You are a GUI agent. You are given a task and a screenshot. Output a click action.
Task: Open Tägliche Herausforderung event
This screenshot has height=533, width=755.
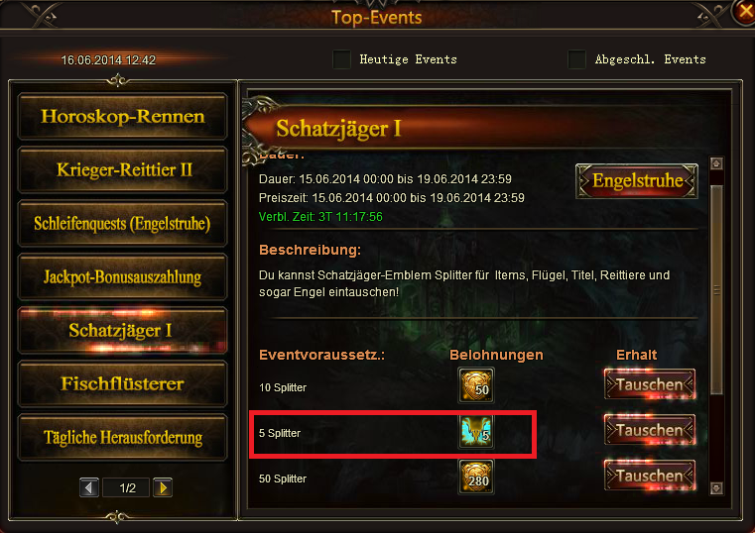tap(122, 437)
